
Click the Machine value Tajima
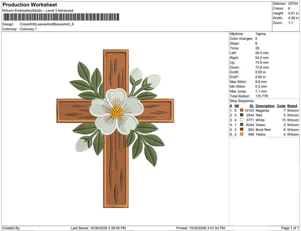[261, 34]
